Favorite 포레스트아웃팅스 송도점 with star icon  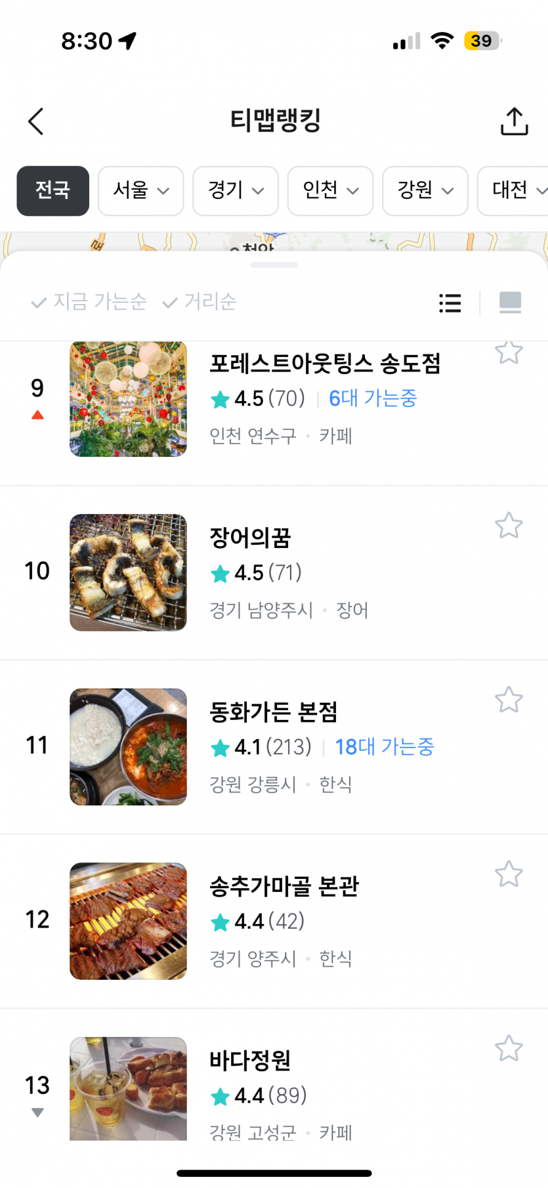(509, 352)
